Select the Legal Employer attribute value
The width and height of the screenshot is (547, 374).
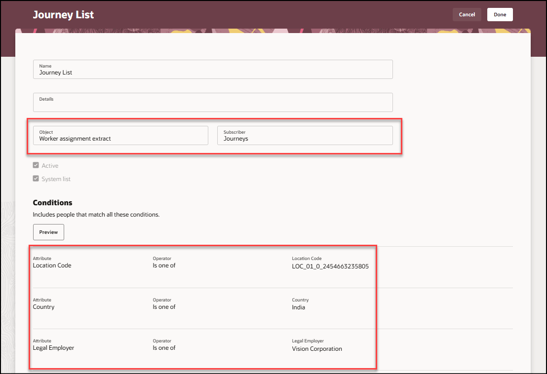(53, 348)
